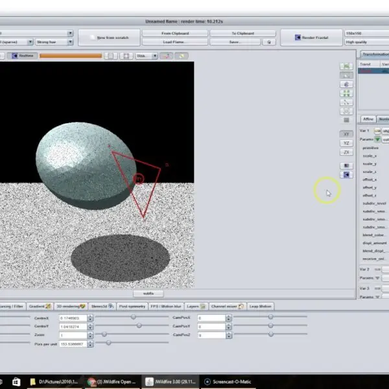Click the CentreX value field

pos(73,318)
